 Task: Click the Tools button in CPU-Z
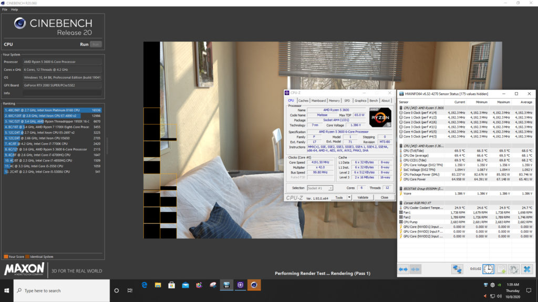(x=339, y=198)
